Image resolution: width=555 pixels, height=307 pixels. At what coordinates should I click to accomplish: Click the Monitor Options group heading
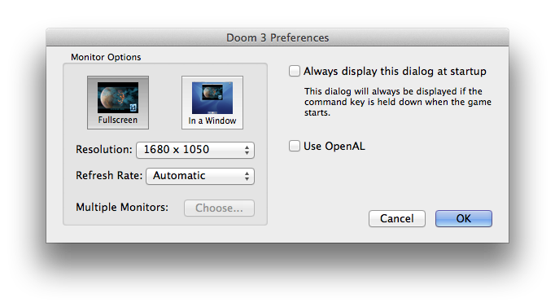click(x=106, y=57)
